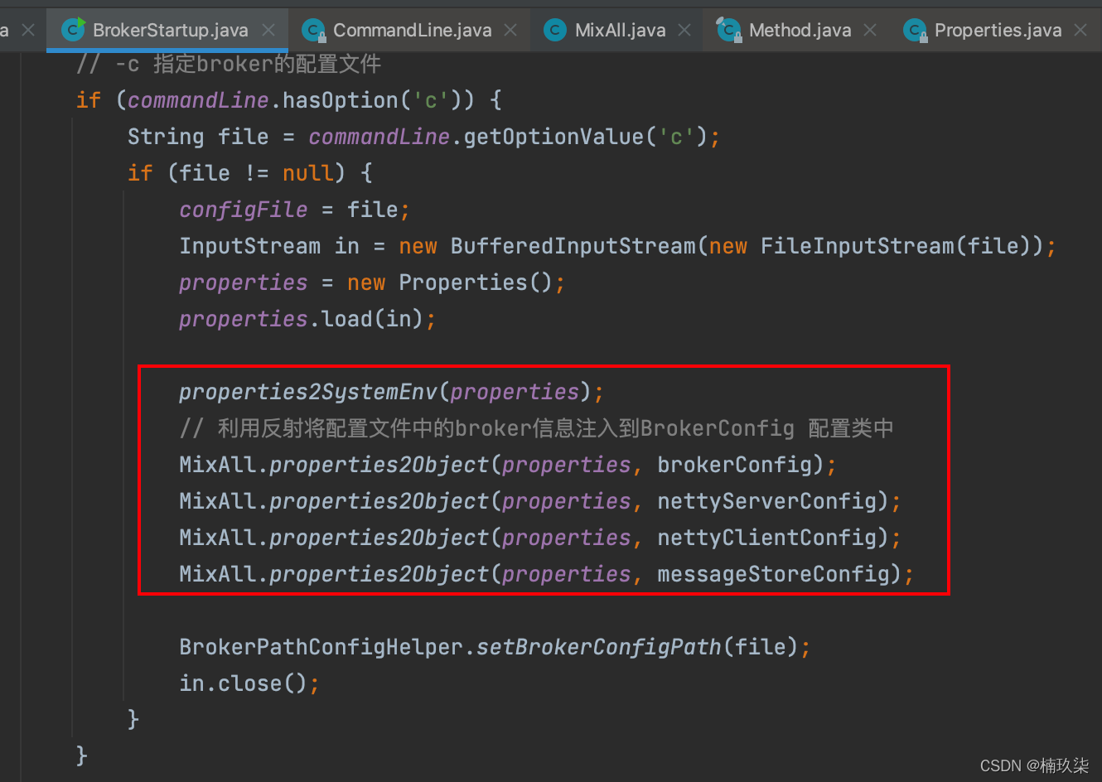1102x782 pixels.
Task: Place cursor on setBrokerConfigPath method name
Action: pyautogui.click(x=598, y=647)
